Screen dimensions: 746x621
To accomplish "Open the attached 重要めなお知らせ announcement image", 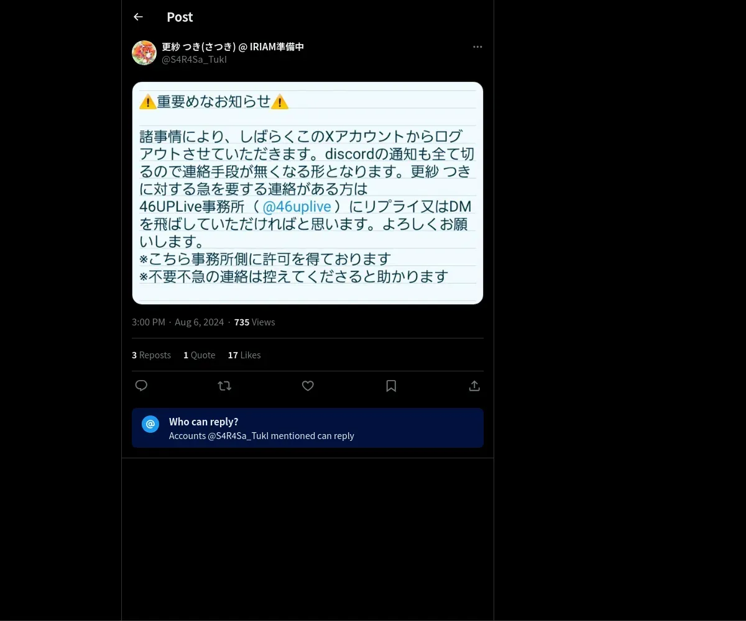I will [308, 193].
